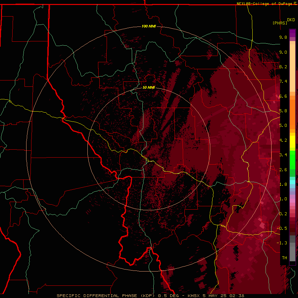Click the -0.5 scale value

click(x=282, y=228)
